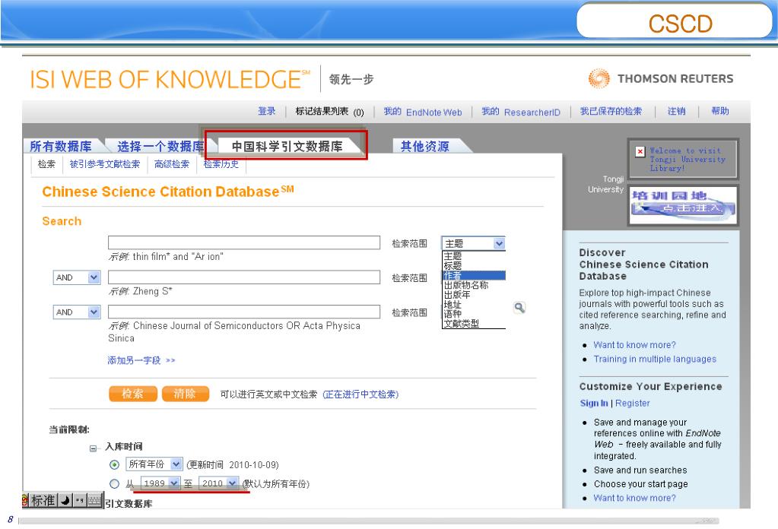Choose 标题 in the dropdown list
This screenshot has height=529, width=778.
(473, 266)
